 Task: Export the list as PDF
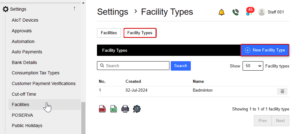102,109
